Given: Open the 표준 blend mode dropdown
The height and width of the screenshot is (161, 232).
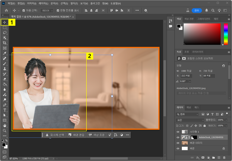Looking at the screenshot, I should point(190,120).
